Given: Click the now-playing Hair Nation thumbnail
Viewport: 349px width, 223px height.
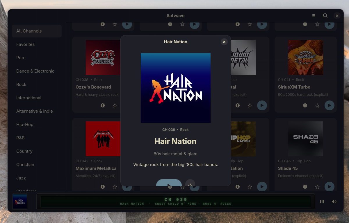Looking at the screenshot, I should (x=20, y=202).
